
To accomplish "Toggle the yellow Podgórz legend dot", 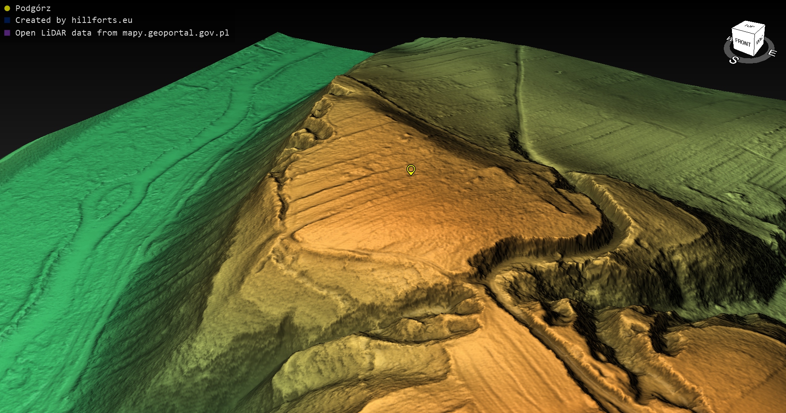I will (7, 8).
